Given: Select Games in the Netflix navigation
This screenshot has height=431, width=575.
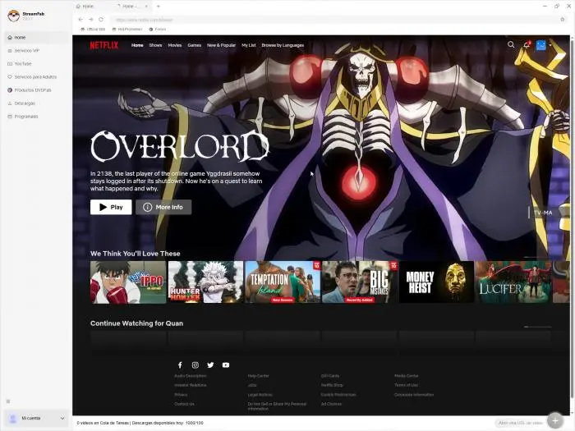Looking at the screenshot, I should coord(195,45).
